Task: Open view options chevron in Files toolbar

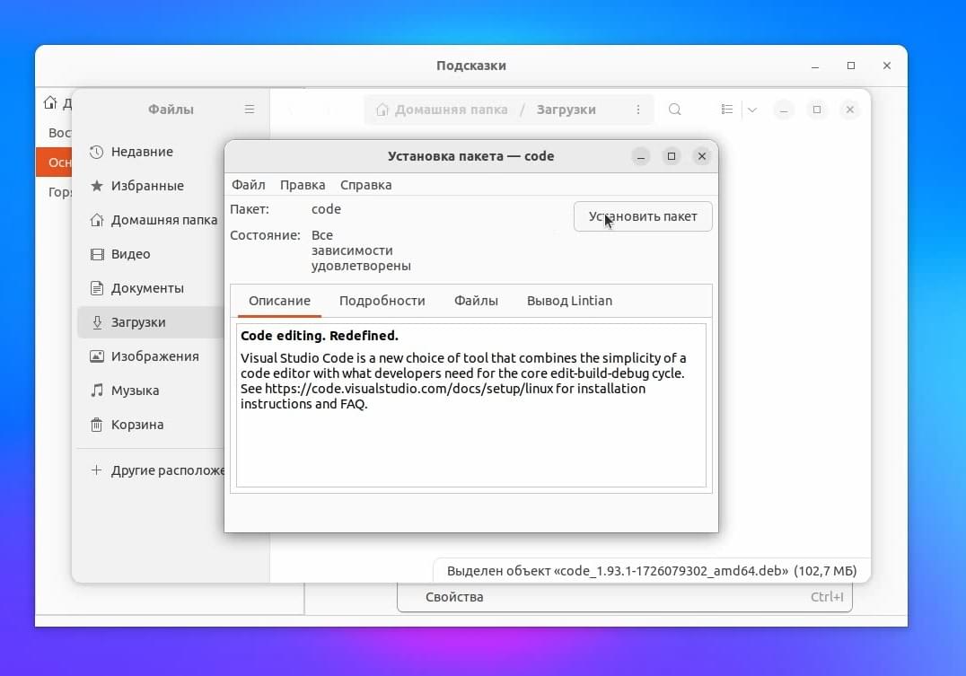Action: point(752,110)
